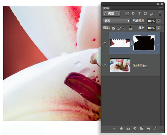Screen dimensions: 167x135
Task: Create new adjustment layer icon
Action: point(135,129)
